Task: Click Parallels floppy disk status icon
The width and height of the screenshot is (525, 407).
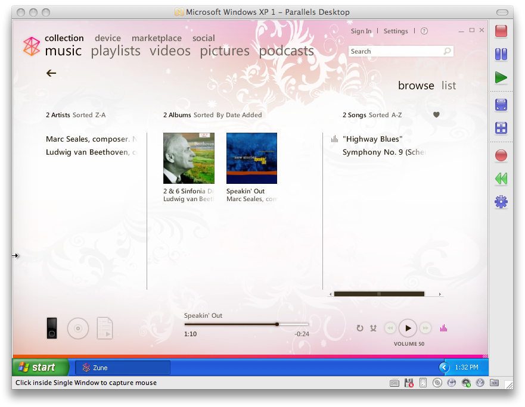Action: point(409,383)
